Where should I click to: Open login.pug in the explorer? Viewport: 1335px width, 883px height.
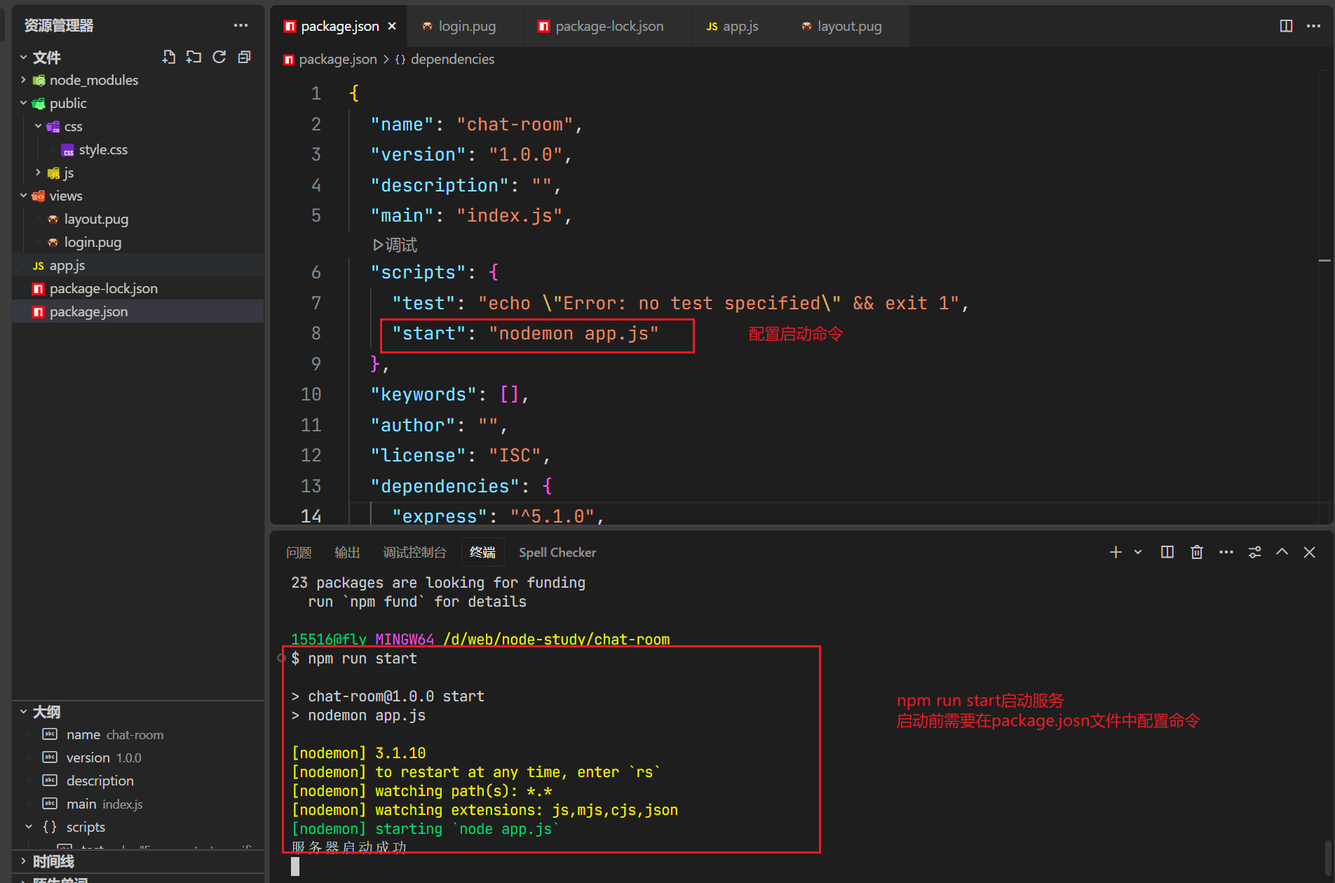coord(137,242)
